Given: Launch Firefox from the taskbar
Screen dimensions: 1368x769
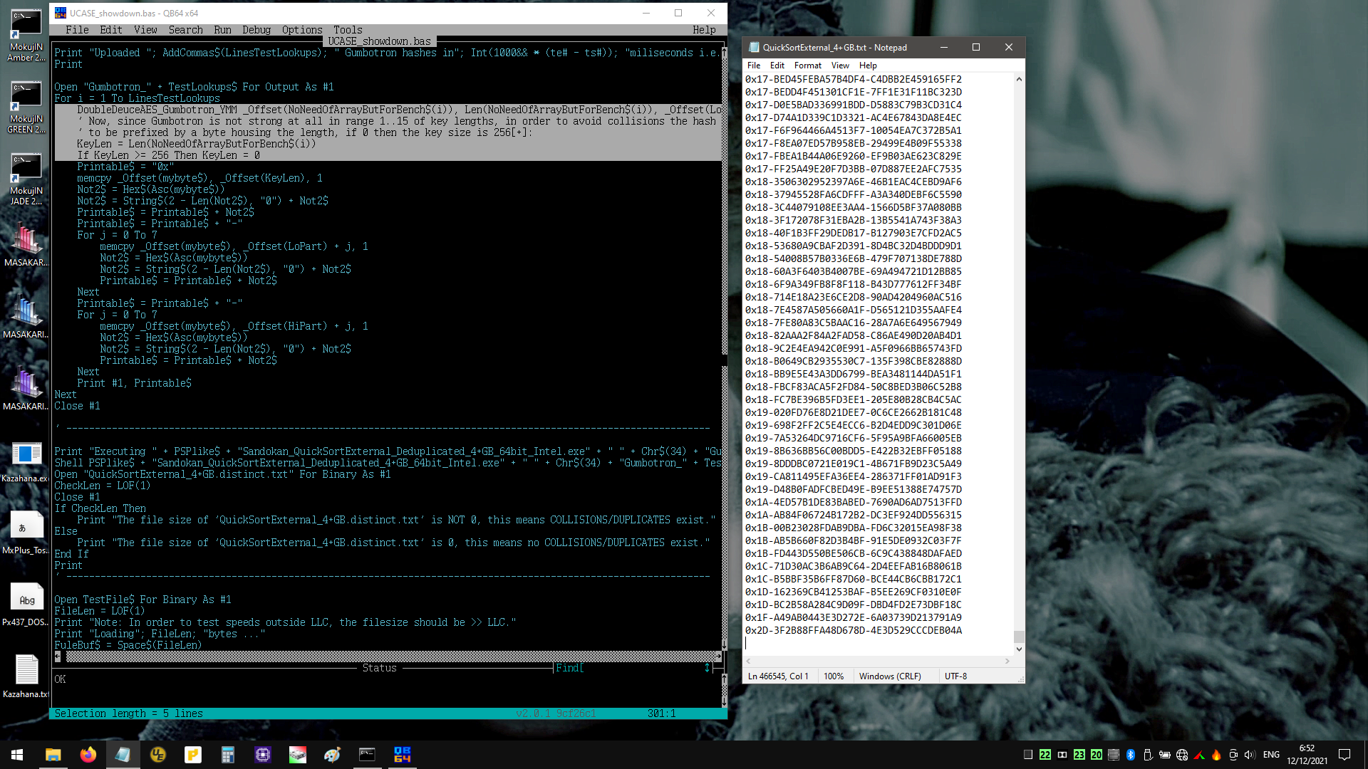Looking at the screenshot, I should click(x=88, y=755).
